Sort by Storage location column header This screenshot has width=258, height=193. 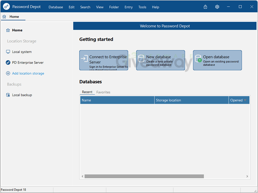click(191, 100)
